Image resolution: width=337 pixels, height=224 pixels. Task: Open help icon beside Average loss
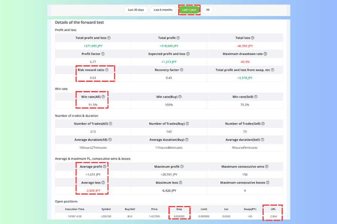[103, 183]
